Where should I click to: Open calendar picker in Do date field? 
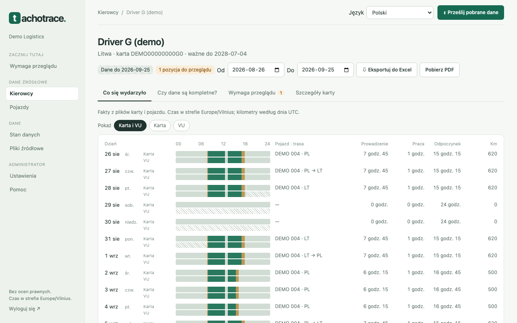[x=346, y=70]
